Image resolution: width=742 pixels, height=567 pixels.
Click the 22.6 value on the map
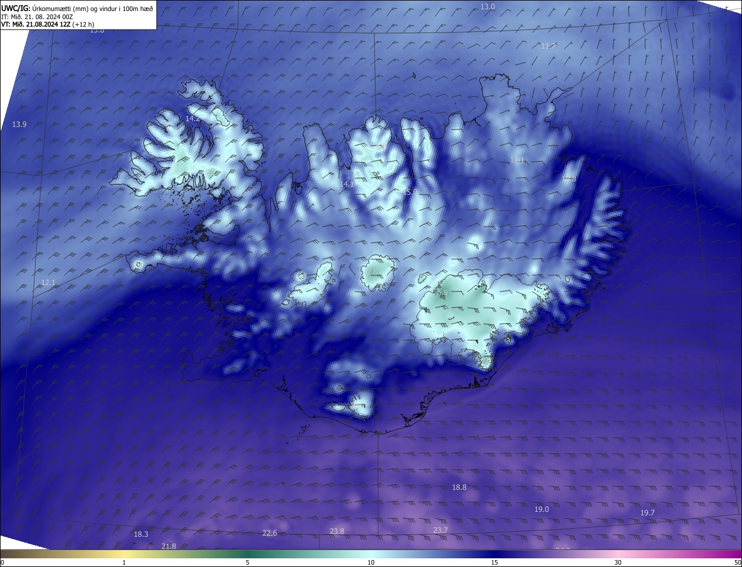(270, 533)
